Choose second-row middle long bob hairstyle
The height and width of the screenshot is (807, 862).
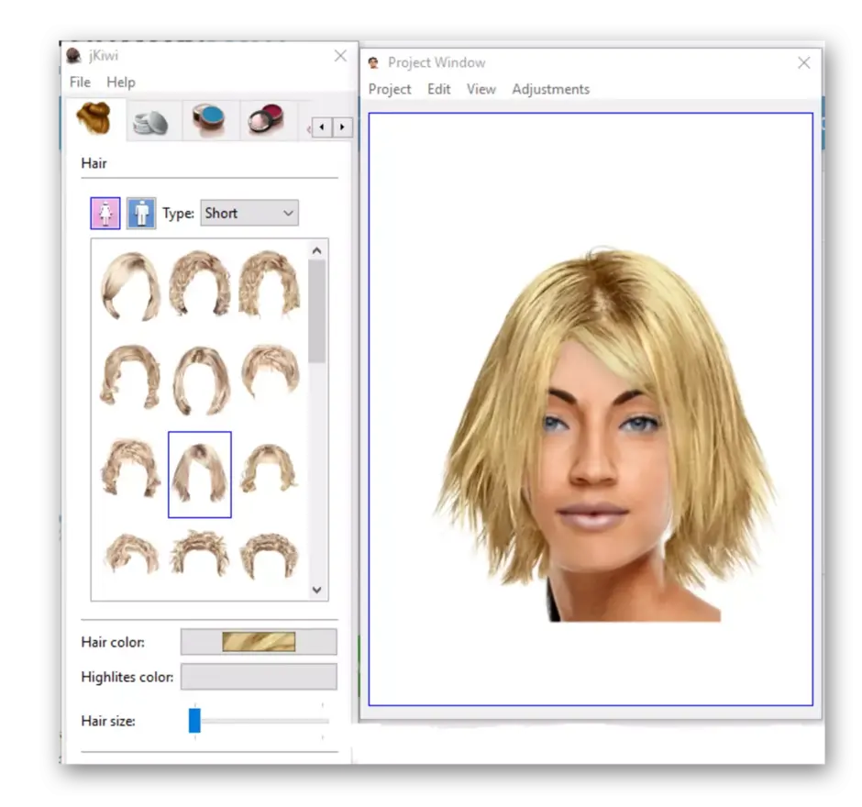pos(200,381)
